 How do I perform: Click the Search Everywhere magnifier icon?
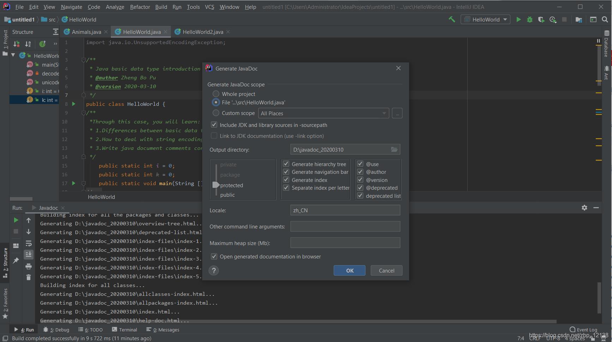point(605,19)
